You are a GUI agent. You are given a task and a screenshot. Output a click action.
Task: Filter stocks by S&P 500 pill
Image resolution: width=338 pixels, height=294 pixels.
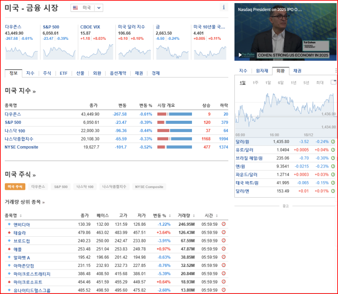(x=61, y=186)
